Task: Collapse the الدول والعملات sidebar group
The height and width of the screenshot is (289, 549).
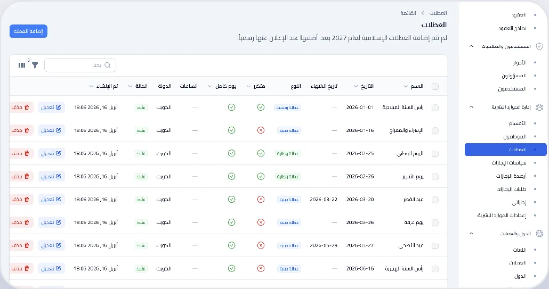Action: (471, 234)
